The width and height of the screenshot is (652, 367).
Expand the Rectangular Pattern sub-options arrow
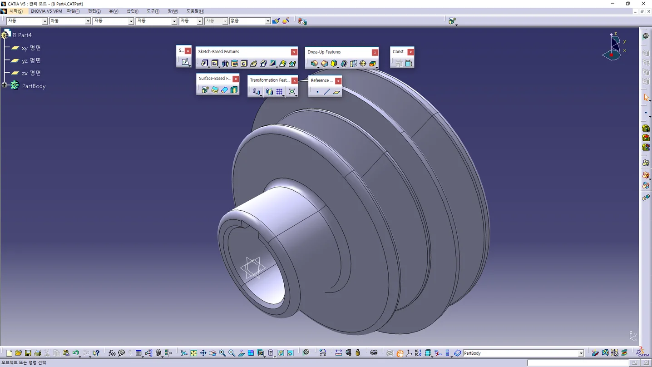(x=283, y=96)
